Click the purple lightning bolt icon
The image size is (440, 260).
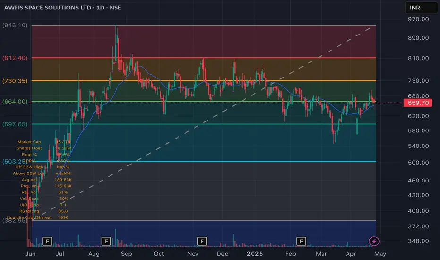click(374, 241)
